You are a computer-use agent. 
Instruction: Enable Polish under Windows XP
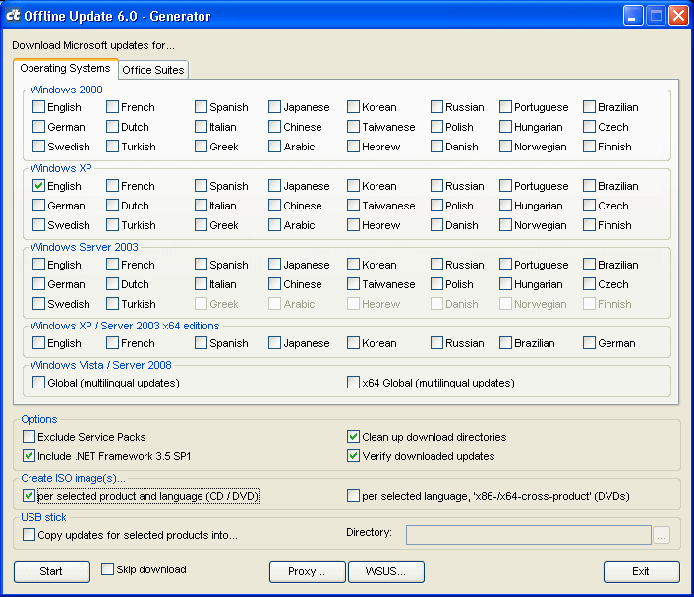436,206
